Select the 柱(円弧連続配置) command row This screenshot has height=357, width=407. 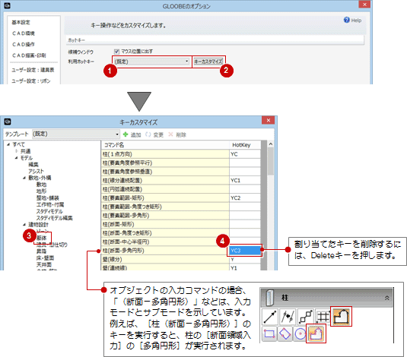(165, 189)
